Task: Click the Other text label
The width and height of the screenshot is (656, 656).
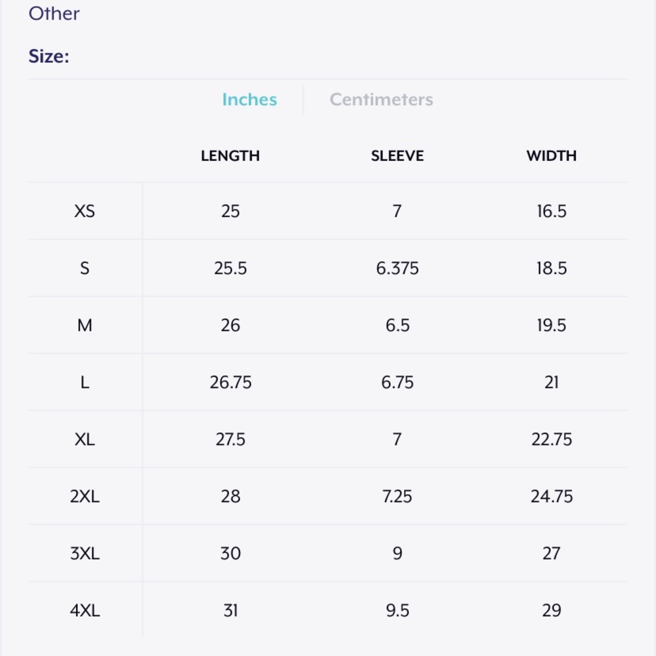Action: tap(54, 13)
